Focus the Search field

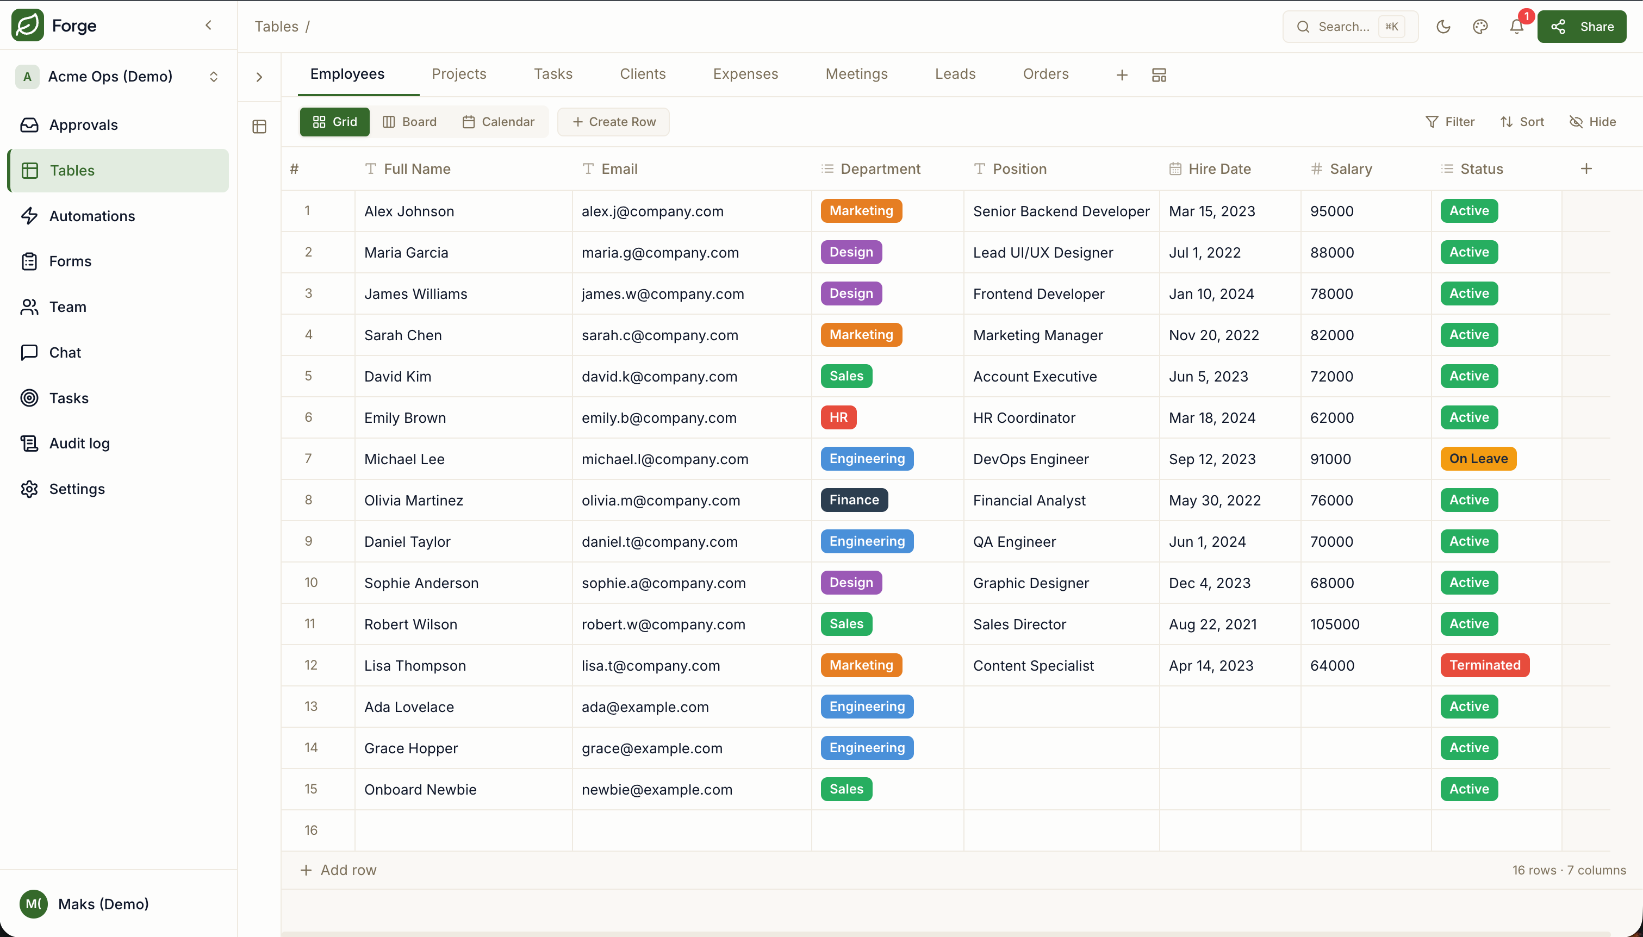1350,27
